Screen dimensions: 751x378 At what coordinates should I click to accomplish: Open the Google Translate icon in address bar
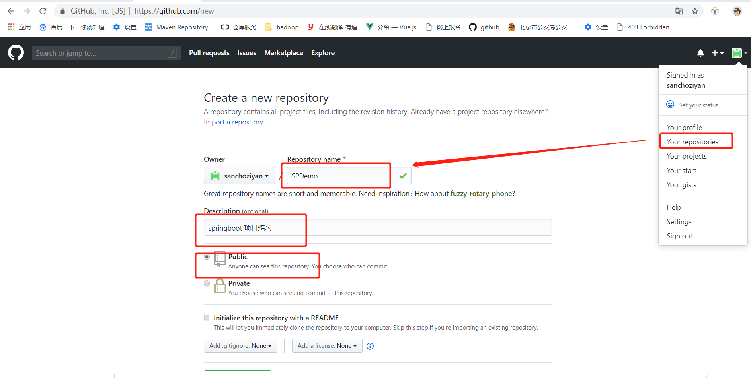679,11
